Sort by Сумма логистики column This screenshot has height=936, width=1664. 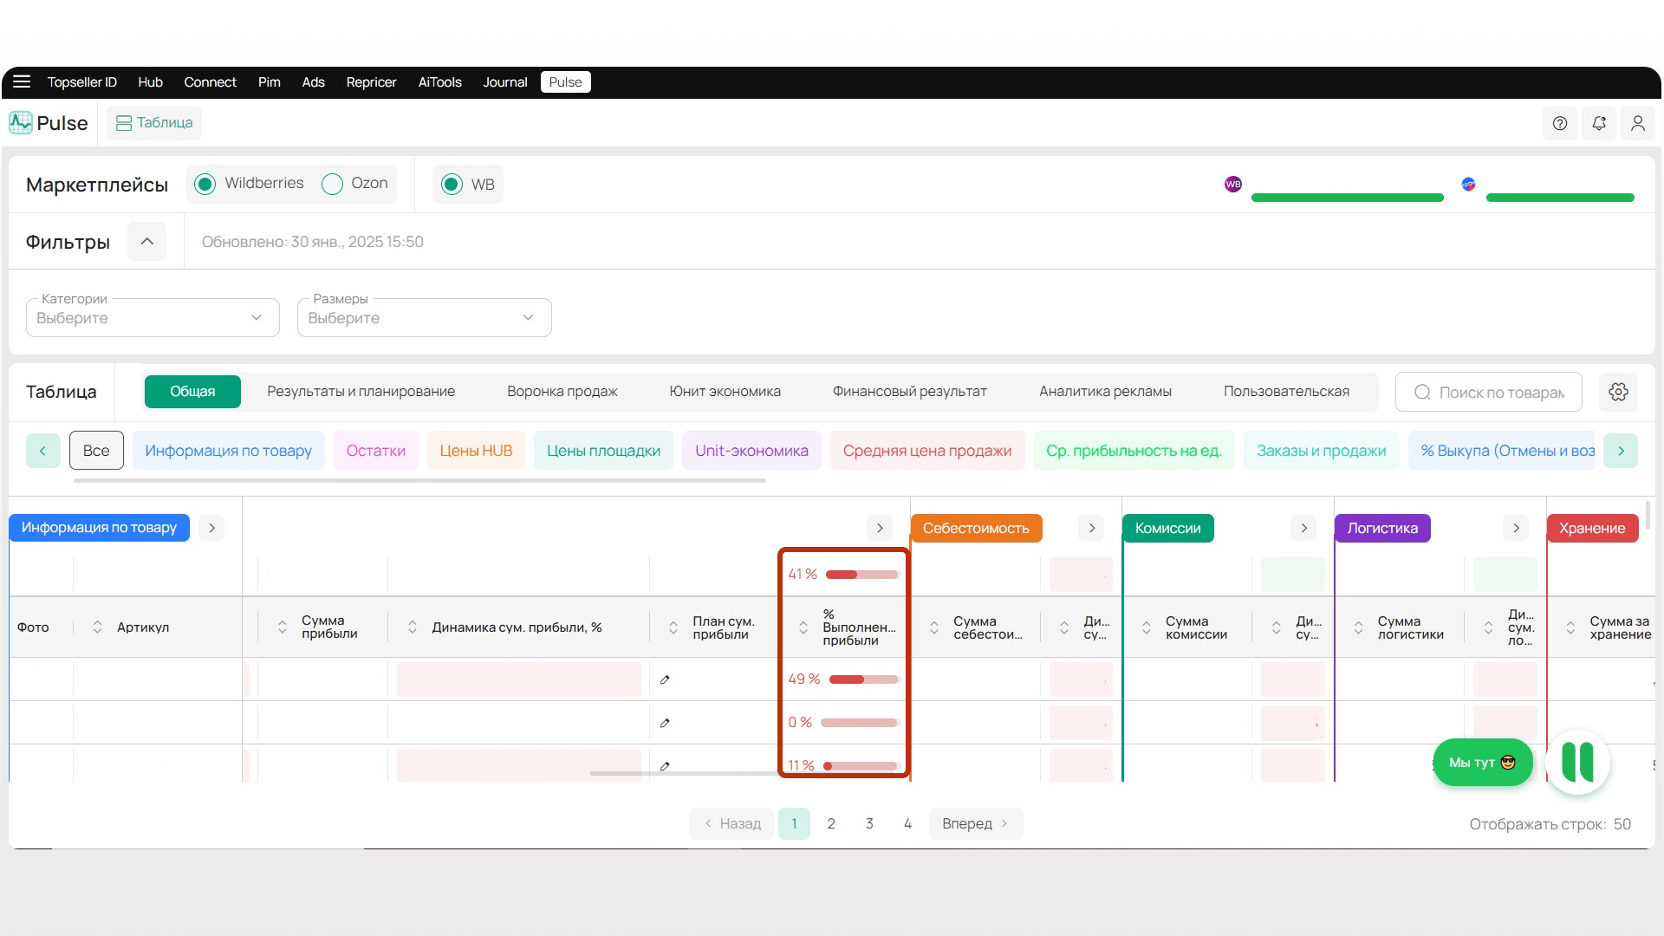pos(1359,627)
